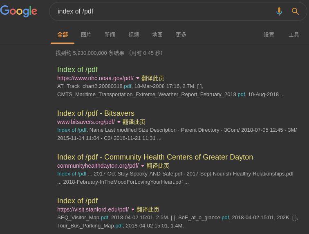
Task: Switch to the 新闻 tab
Action: [x=110, y=35]
